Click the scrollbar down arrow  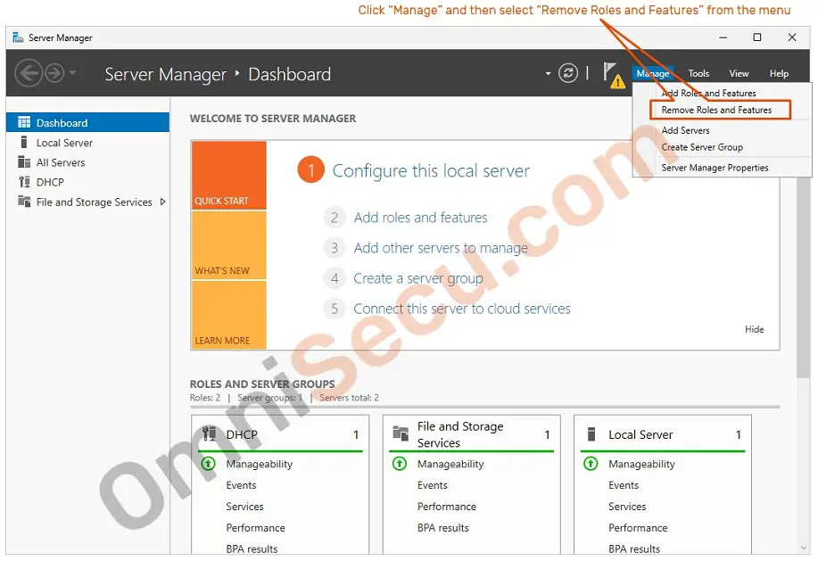coord(804,548)
